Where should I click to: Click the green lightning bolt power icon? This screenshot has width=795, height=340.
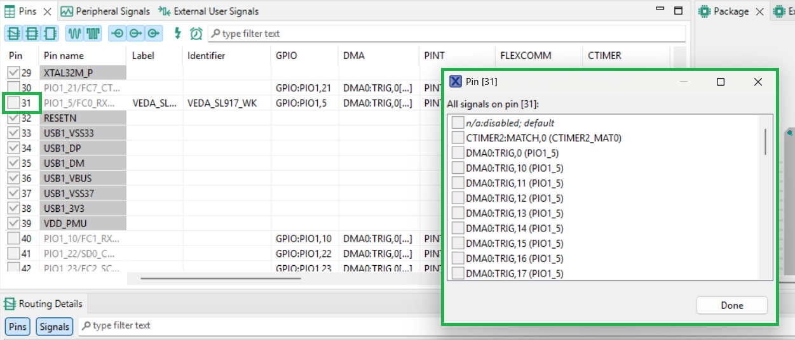click(x=178, y=34)
